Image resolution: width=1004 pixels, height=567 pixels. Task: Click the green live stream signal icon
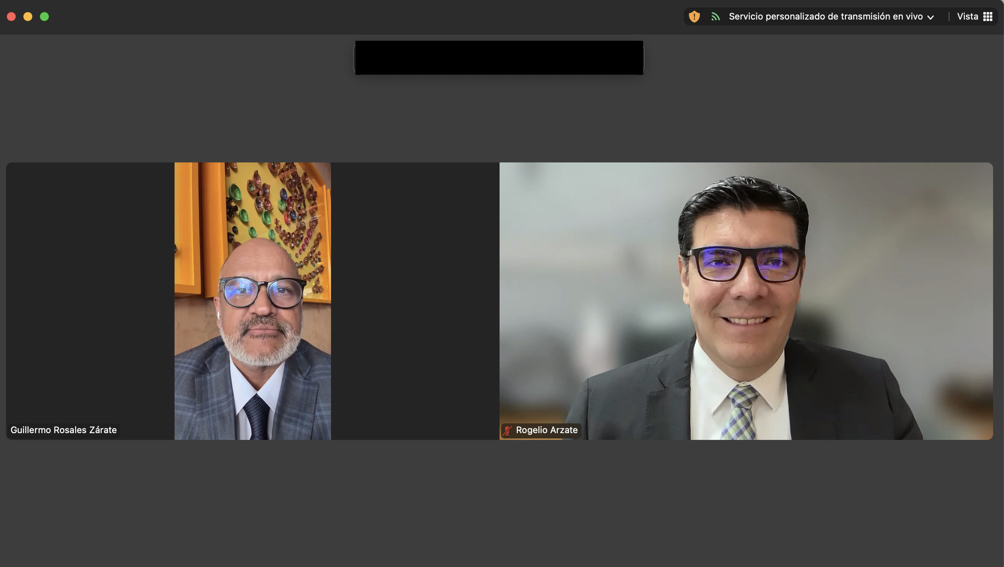coord(715,17)
